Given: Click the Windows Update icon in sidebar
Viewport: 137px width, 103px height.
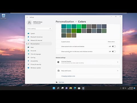Looking at the screenshot, I should pyautogui.click(x=28, y=68).
